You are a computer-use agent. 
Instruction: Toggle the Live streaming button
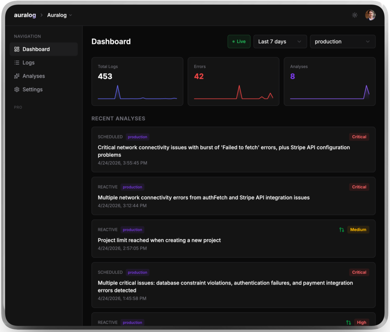pyautogui.click(x=239, y=42)
